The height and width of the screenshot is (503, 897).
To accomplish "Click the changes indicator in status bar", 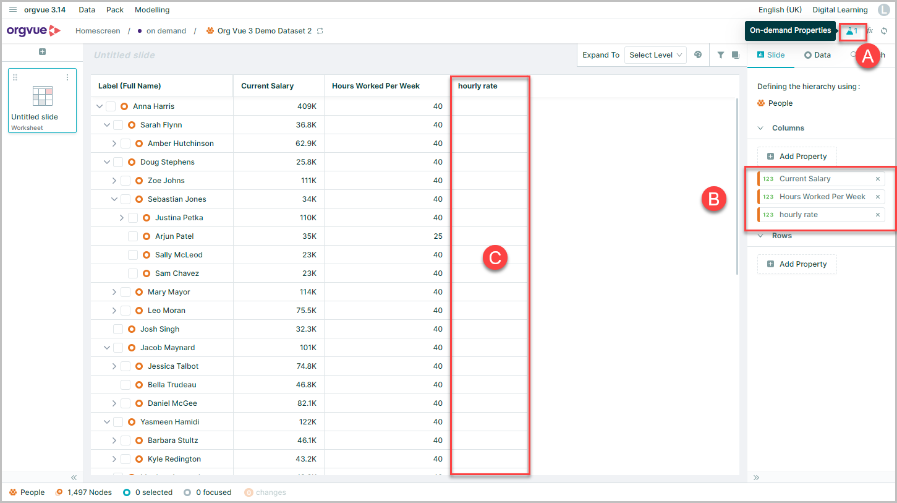I will pos(265,492).
